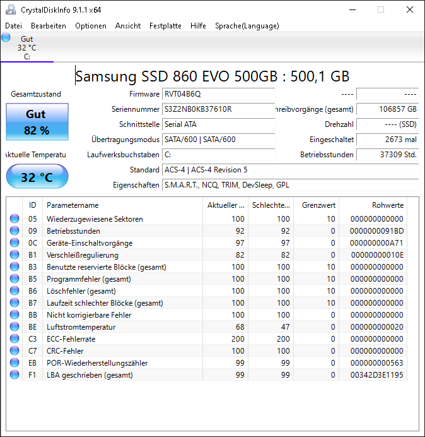Click the ID column header
The width and height of the screenshot is (425, 437).
pyautogui.click(x=33, y=205)
